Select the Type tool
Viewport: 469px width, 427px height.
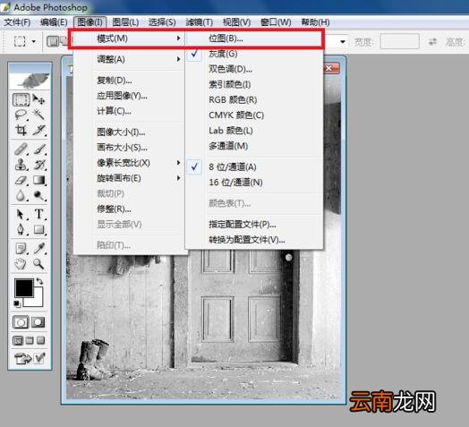(39, 214)
